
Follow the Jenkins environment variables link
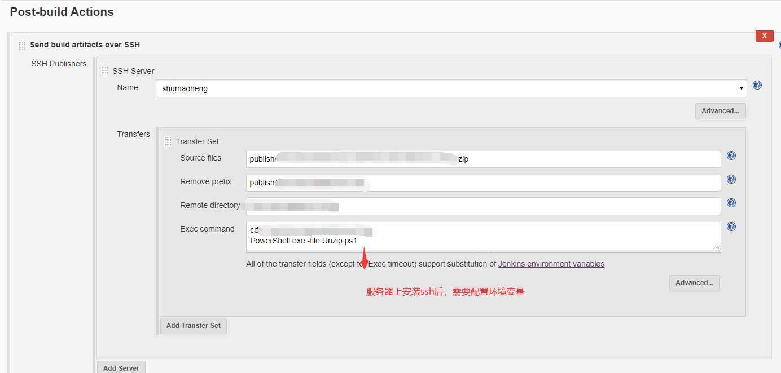(x=551, y=264)
